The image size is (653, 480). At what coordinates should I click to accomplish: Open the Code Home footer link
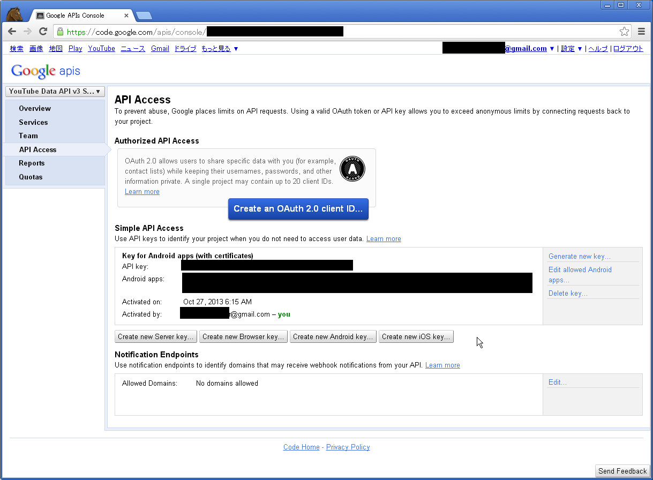coord(301,447)
